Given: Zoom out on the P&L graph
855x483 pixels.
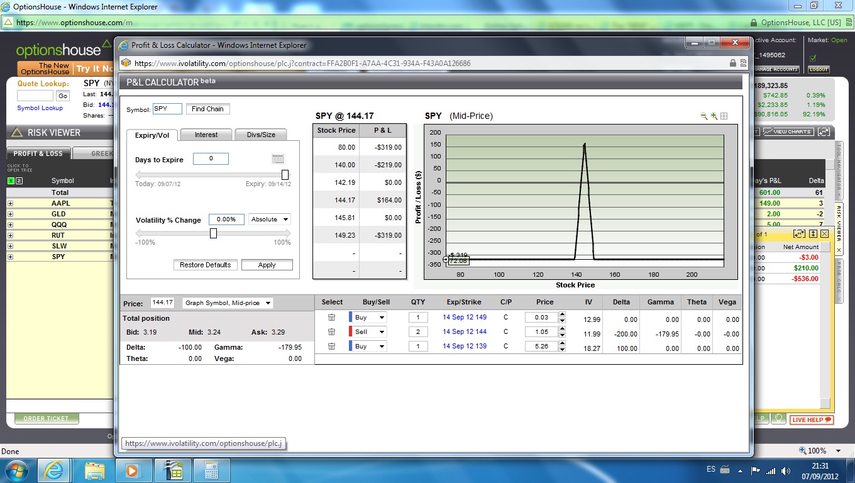Looking at the screenshot, I should [704, 116].
